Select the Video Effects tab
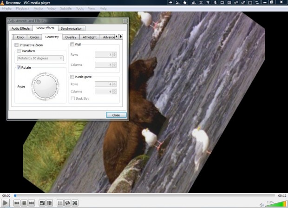This screenshot has width=288, height=208. click(x=46, y=28)
